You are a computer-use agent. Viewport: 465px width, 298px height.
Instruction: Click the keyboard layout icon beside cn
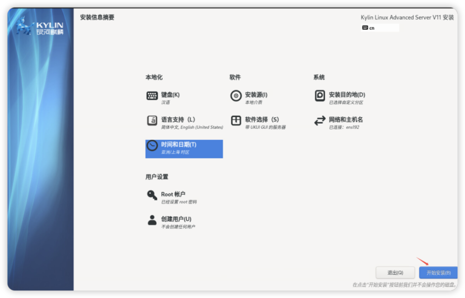point(365,28)
